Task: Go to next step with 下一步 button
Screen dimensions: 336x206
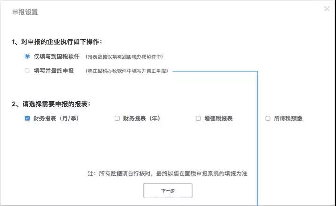Action: 168,190
